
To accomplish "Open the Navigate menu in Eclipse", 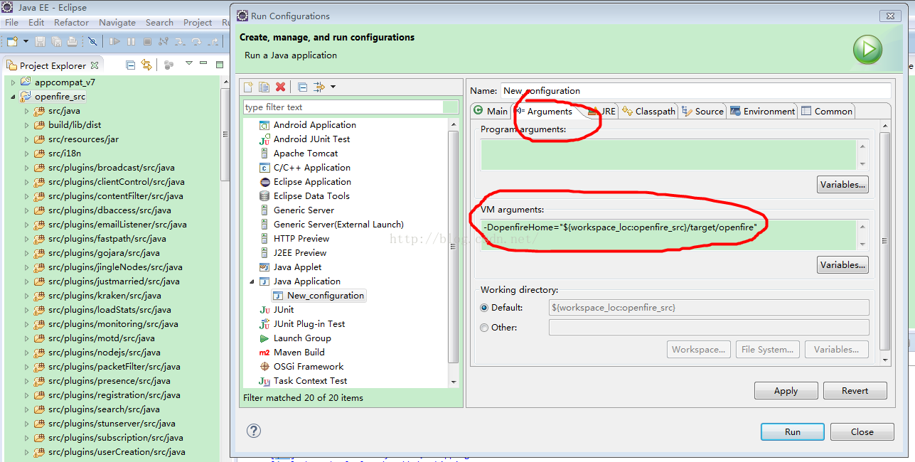I will 117,23.
